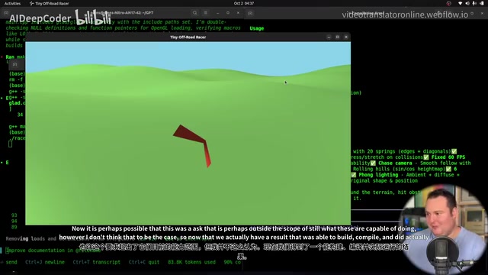Click the 'Usage' heading in right terminal
This screenshot has width=488, height=275.
[x=256, y=28]
